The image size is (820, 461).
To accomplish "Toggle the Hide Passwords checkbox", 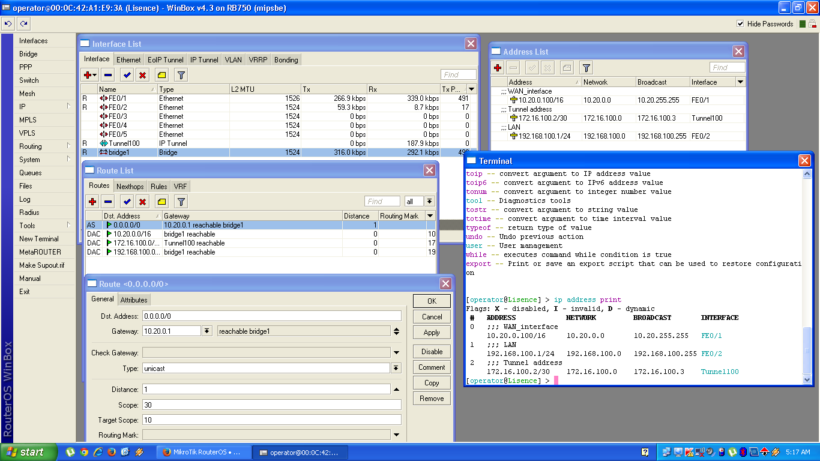I will click(x=741, y=24).
